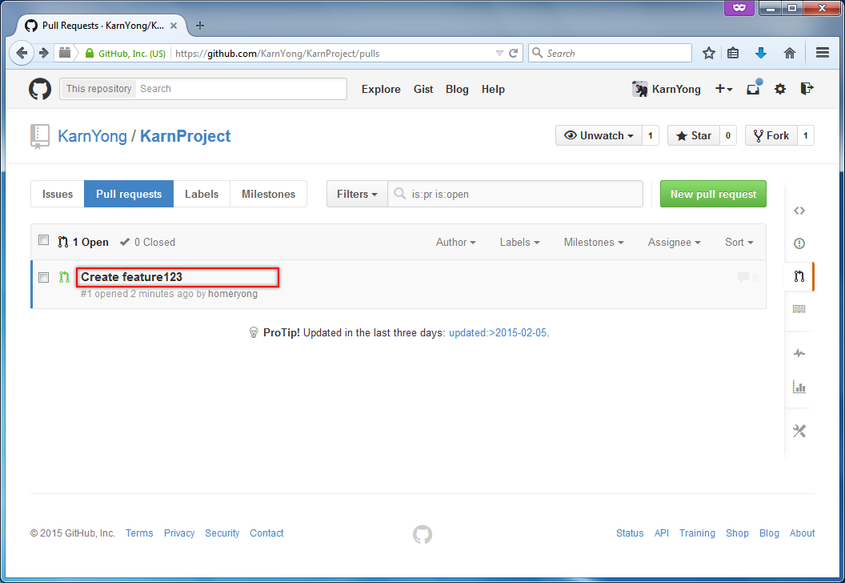845x583 pixels.
Task: Click the sign out icon in header
Action: coord(807,89)
